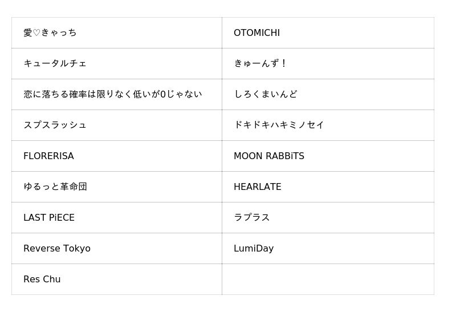This screenshot has height=312, width=456.
Task: Select the LumiDay cell
Action: pyautogui.click(x=254, y=249)
